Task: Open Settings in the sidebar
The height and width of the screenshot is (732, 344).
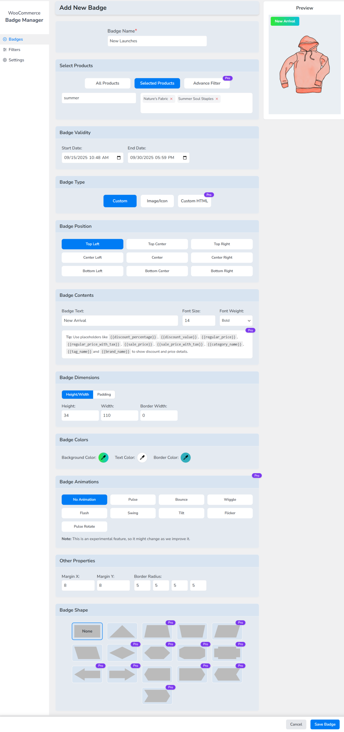Action: click(x=16, y=60)
